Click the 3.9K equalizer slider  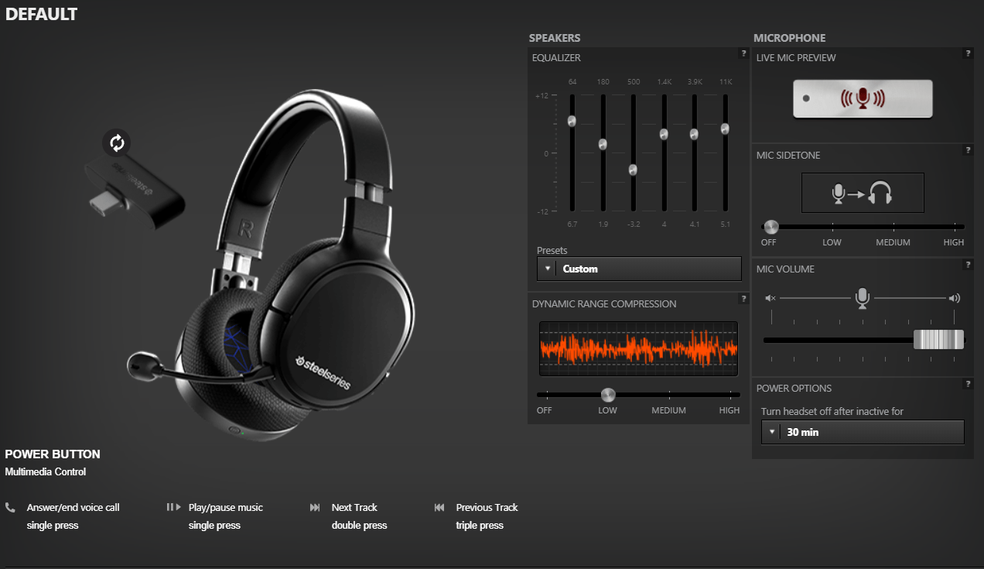tap(694, 134)
